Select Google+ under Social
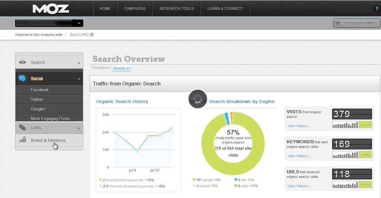 pyautogui.click(x=49, y=109)
